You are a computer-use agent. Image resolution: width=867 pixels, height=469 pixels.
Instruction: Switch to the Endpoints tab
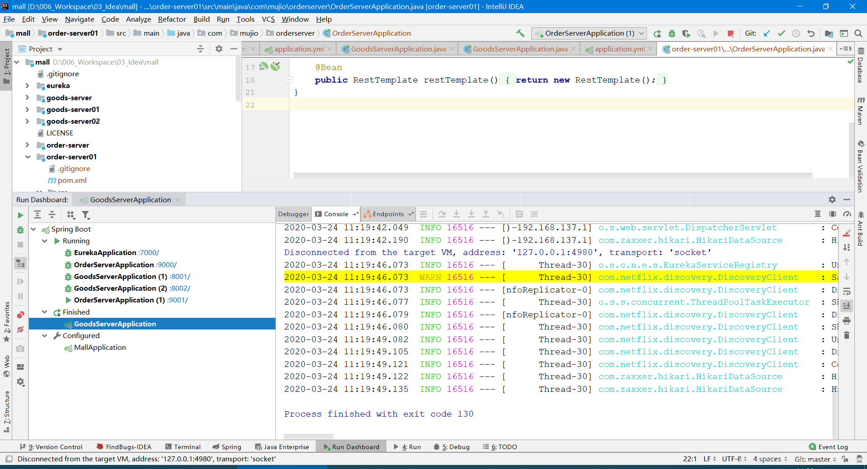click(x=388, y=214)
